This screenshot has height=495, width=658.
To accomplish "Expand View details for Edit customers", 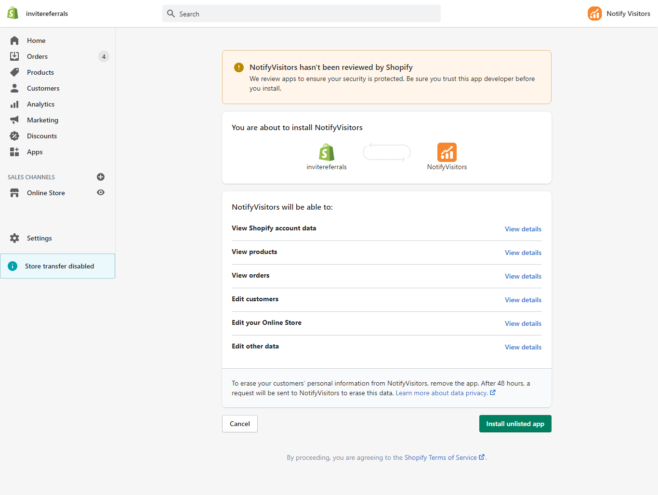I will pyautogui.click(x=523, y=300).
